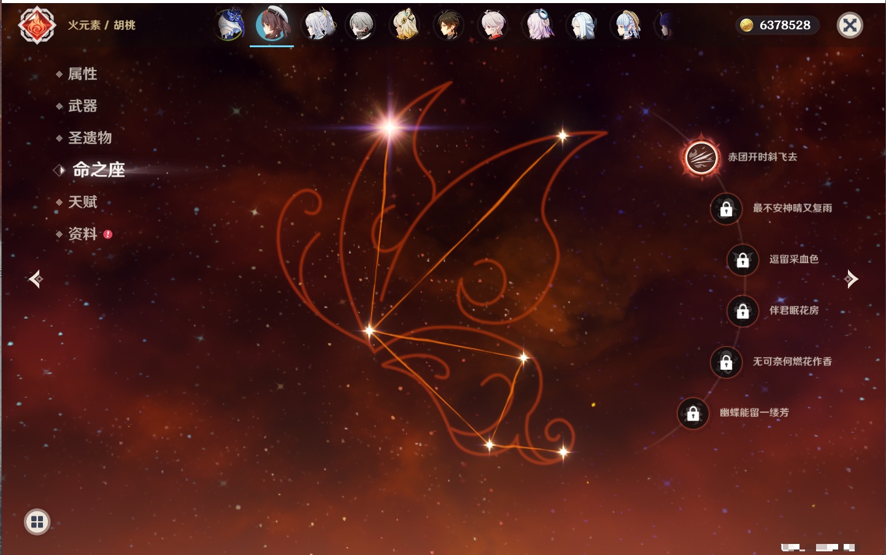The height and width of the screenshot is (555, 886).
Task: Select Furina's avatar with blue hat
Action: 230,25
